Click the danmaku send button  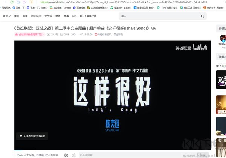pyautogui.click(x=203, y=155)
